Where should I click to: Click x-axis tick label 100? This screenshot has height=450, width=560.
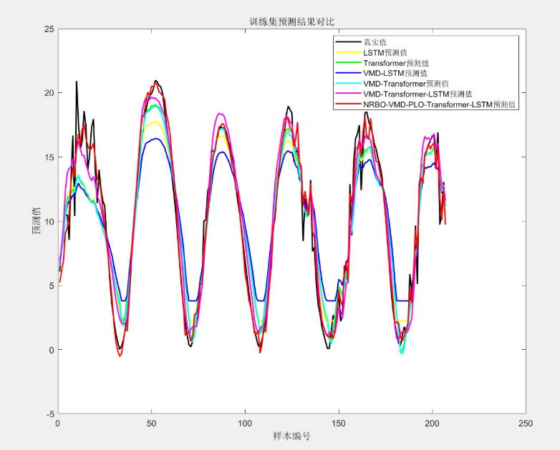pos(245,424)
